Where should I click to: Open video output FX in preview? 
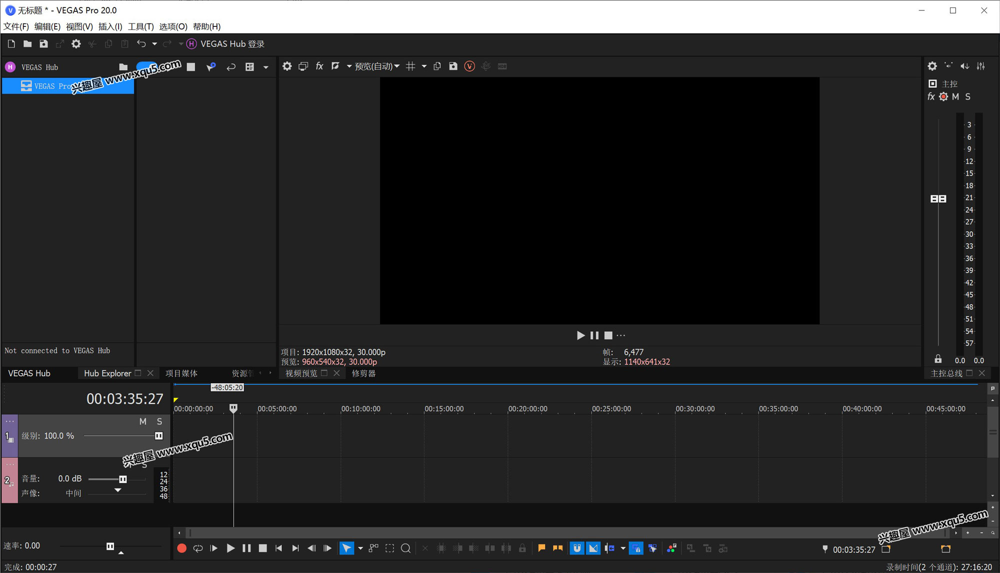[x=319, y=66]
